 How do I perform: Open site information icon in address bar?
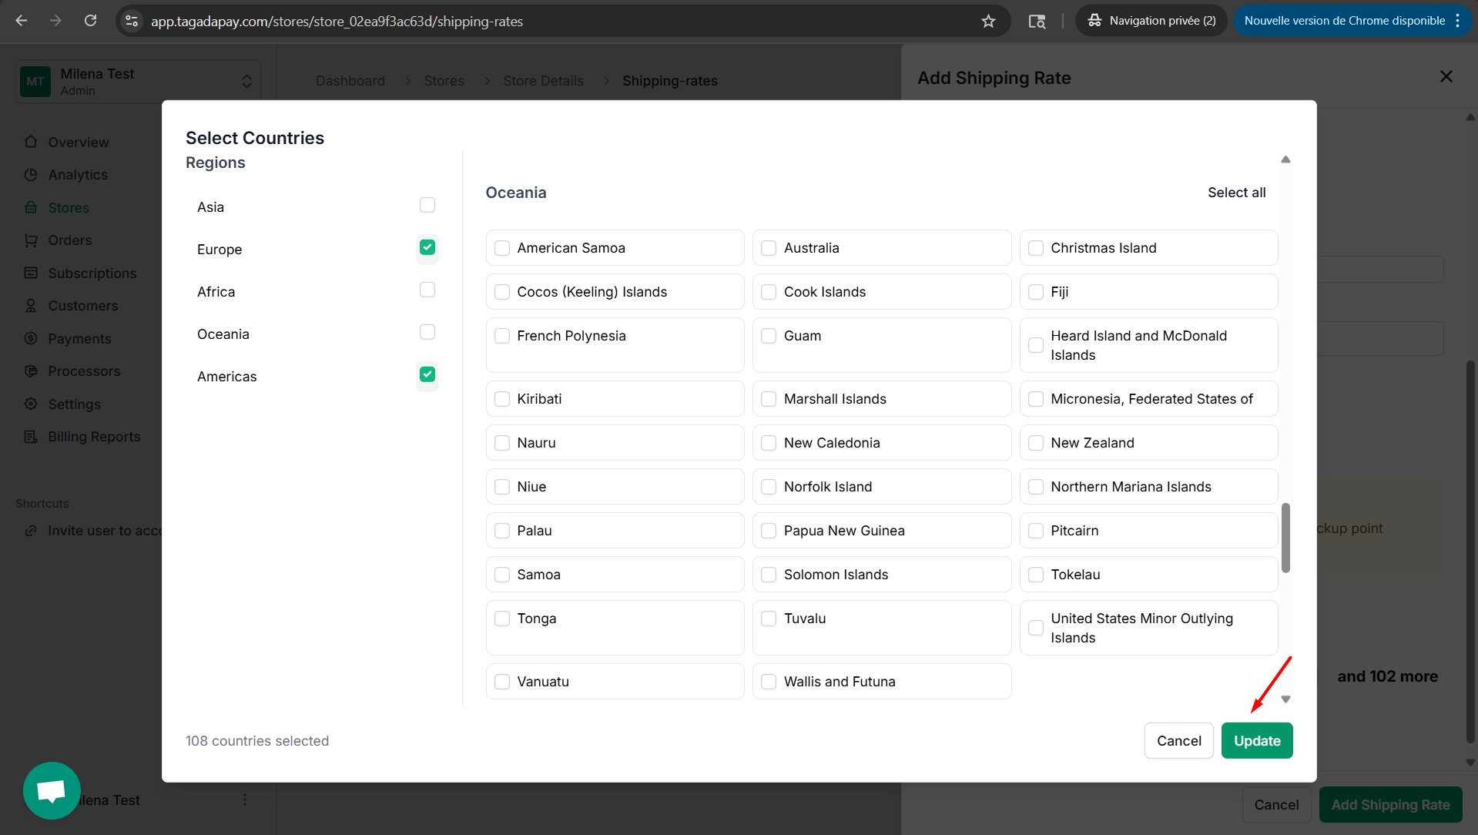click(132, 21)
